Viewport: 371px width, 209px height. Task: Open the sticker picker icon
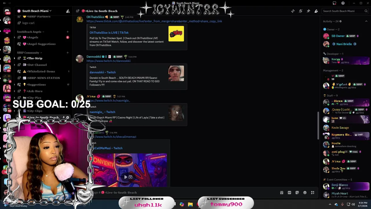click(x=297, y=192)
